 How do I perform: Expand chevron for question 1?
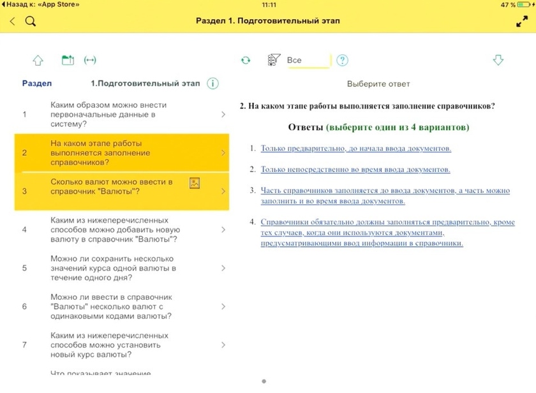223,115
